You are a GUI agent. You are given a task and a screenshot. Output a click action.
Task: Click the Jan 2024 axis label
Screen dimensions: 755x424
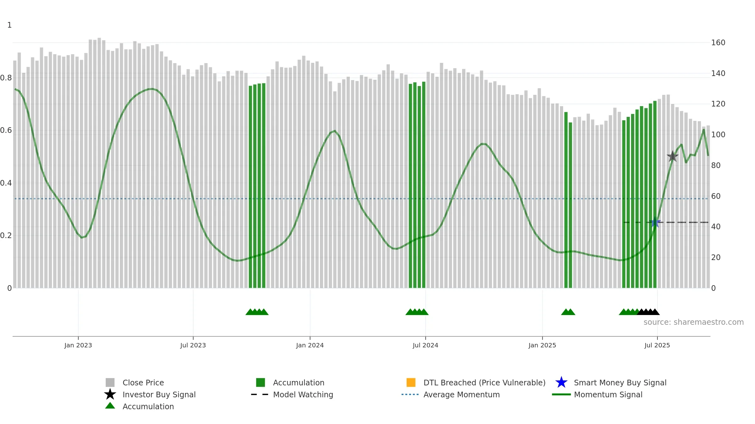[310, 345]
